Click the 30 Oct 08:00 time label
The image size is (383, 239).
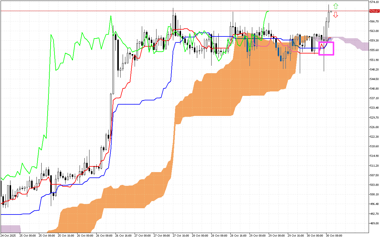[x=335, y=236]
